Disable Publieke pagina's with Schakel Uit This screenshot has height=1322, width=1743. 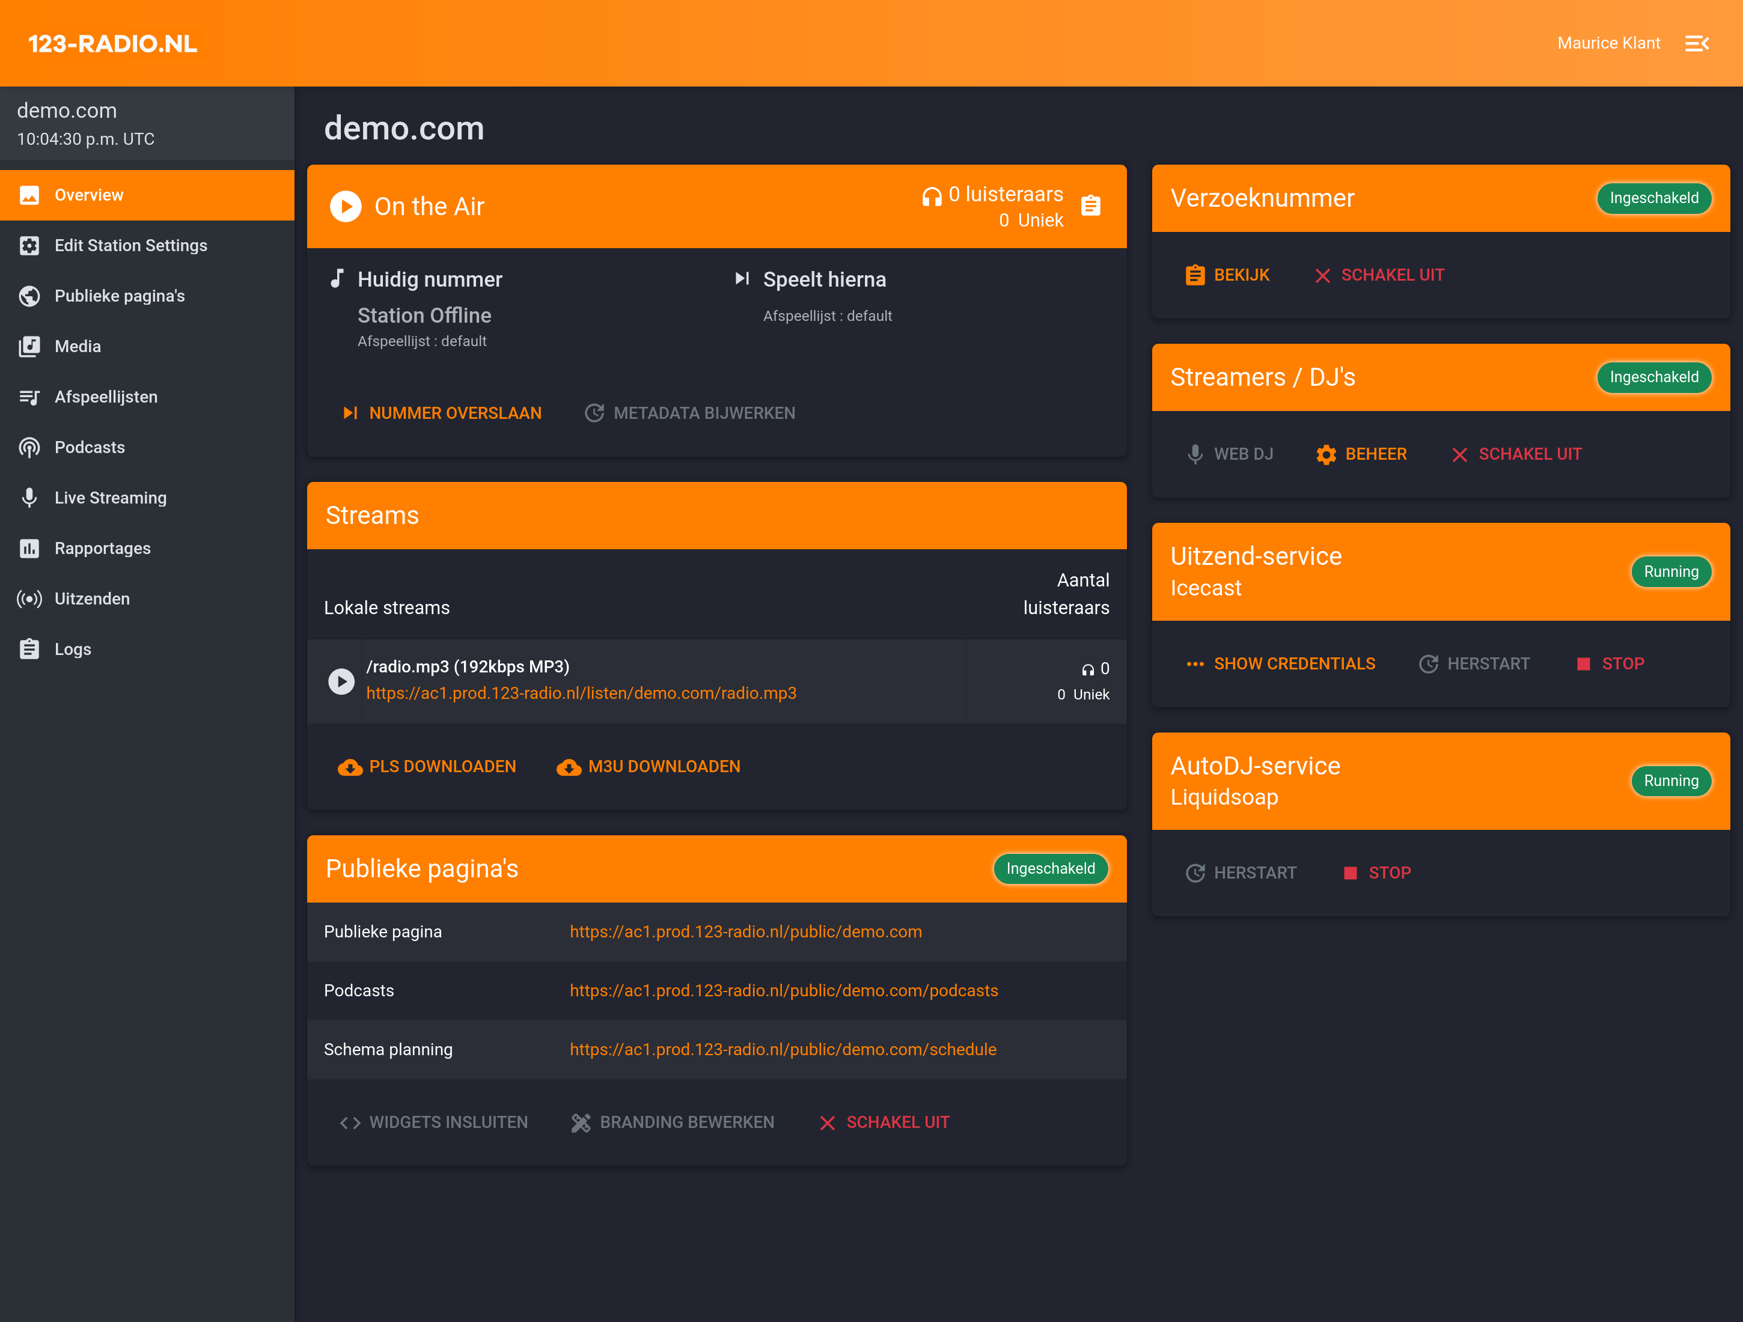click(884, 1122)
